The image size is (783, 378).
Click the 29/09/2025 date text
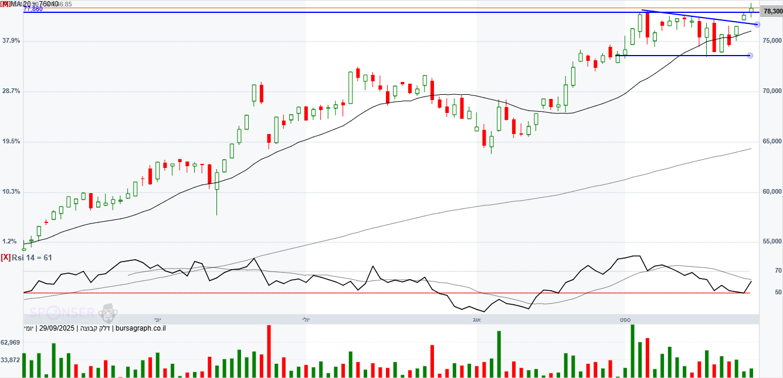[56, 328]
